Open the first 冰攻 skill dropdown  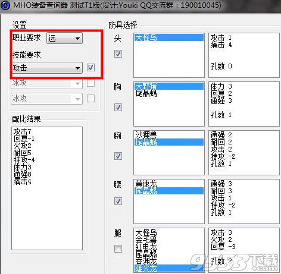point(46,83)
